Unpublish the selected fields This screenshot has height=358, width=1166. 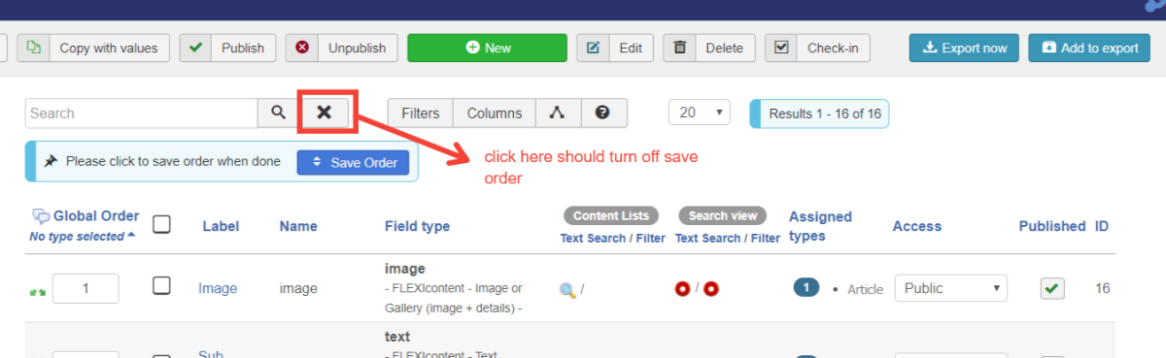coord(341,48)
